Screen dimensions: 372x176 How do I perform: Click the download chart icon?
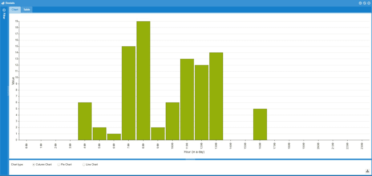click(367, 171)
